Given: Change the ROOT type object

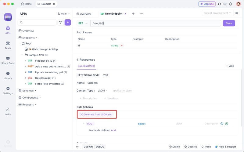Looking at the screenshot, I should (x=142, y=124).
